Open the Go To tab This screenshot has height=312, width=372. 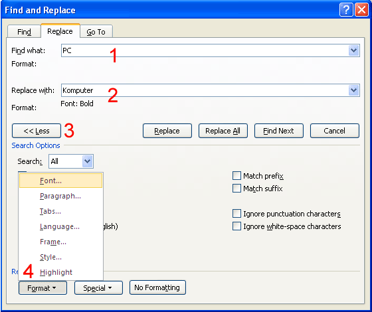[96, 32]
